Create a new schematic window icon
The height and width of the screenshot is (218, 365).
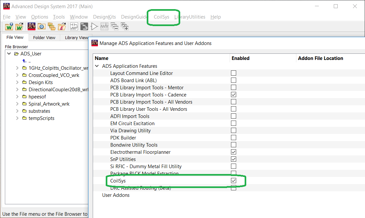[74, 27]
